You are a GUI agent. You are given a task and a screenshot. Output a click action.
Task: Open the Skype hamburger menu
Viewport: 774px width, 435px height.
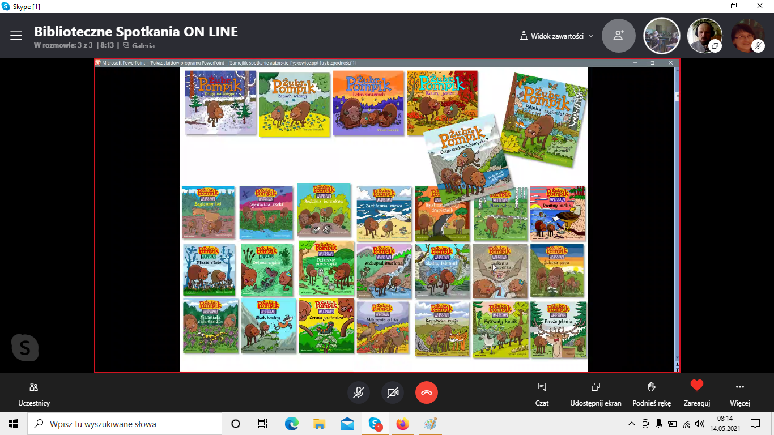[16, 36]
